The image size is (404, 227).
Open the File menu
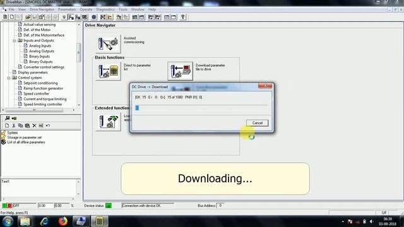(x=11, y=9)
